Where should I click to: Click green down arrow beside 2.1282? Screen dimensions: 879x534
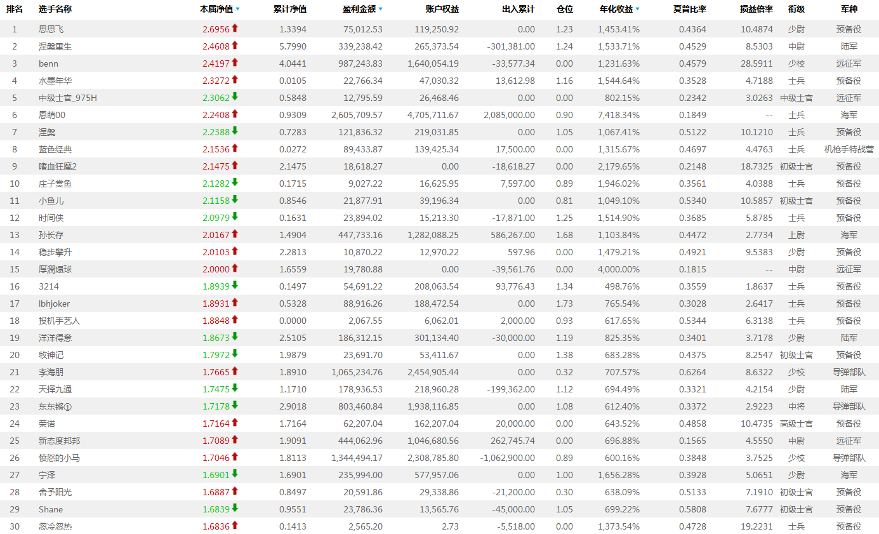(235, 182)
